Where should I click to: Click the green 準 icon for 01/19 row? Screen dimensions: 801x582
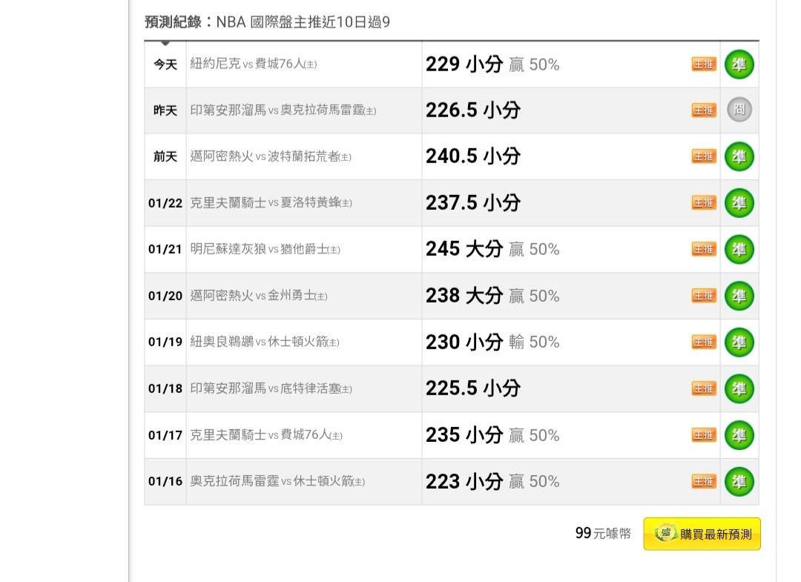click(x=739, y=342)
